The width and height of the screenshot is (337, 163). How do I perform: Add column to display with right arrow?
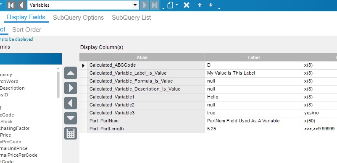(71, 88)
